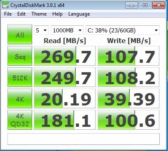Click the Seq write result 107.7
This screenshot has width=168, height=151.
(x=128, y=56)
